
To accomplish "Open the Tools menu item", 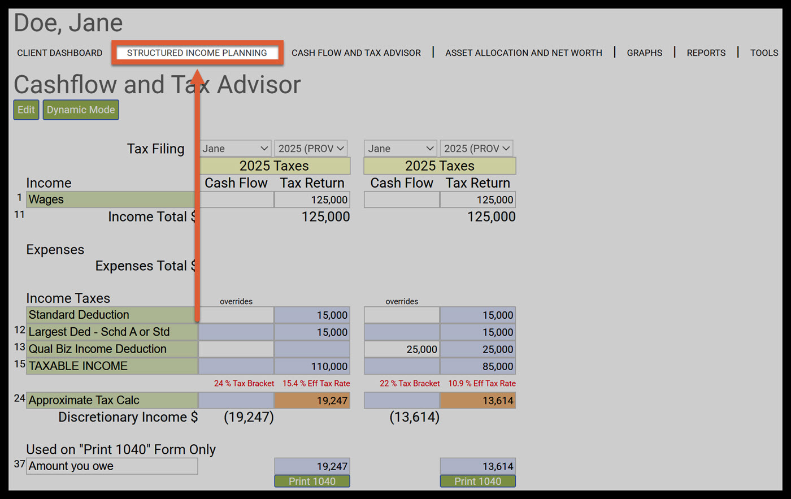I will click(764, 53).
